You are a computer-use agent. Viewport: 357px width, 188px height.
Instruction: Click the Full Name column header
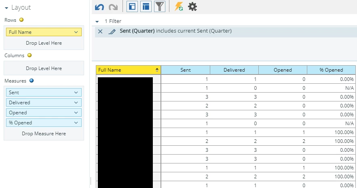coord(129,70)
